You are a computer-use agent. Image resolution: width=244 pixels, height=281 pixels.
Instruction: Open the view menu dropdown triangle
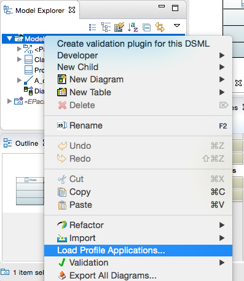(x=177, y=26)
